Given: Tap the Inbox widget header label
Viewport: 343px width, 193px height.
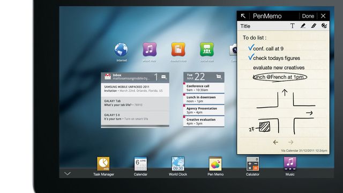Looking at the screenshot, I should click(117, 75).
